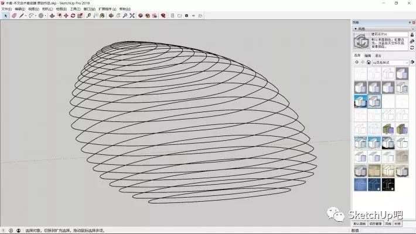Open the 文件(F) menu
The width and height of the screenshot is (416, 234).
[6, 9]
